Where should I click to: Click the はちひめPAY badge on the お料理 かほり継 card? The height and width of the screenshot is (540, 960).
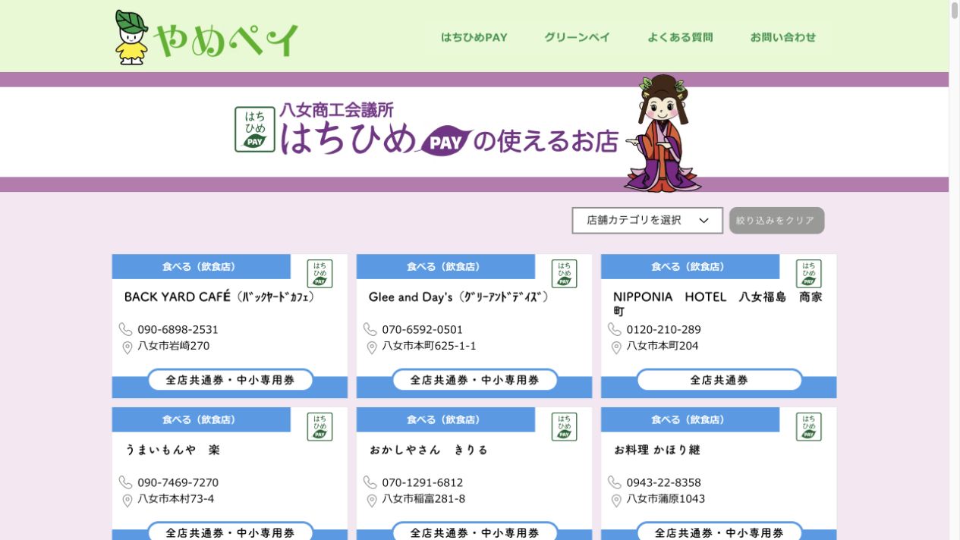[x=808, y=427]
